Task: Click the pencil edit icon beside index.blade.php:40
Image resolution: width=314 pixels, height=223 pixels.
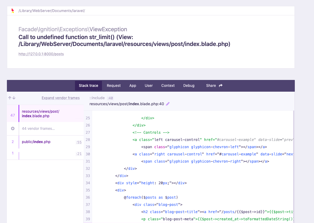Action: pyautogui.click(x=168, y=104)
